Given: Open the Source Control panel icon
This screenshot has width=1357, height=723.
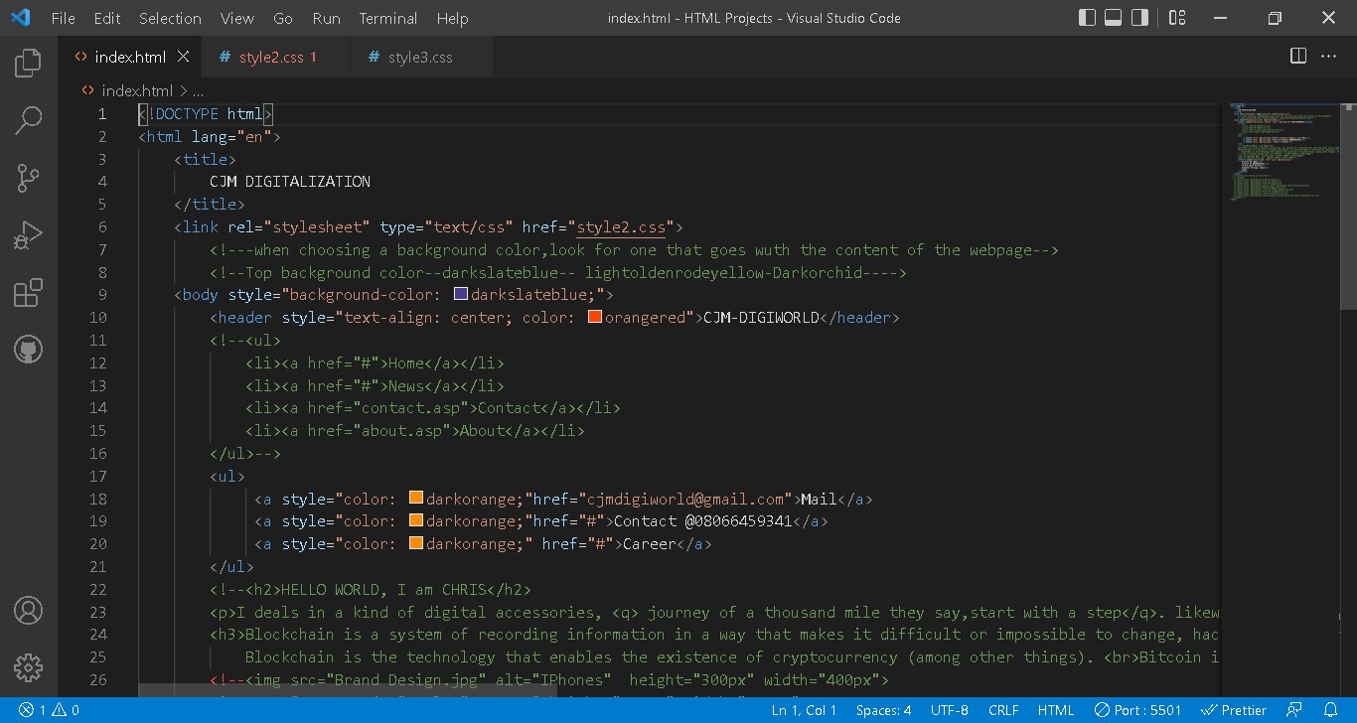Looking at the screenshot, I should (27, 178).
